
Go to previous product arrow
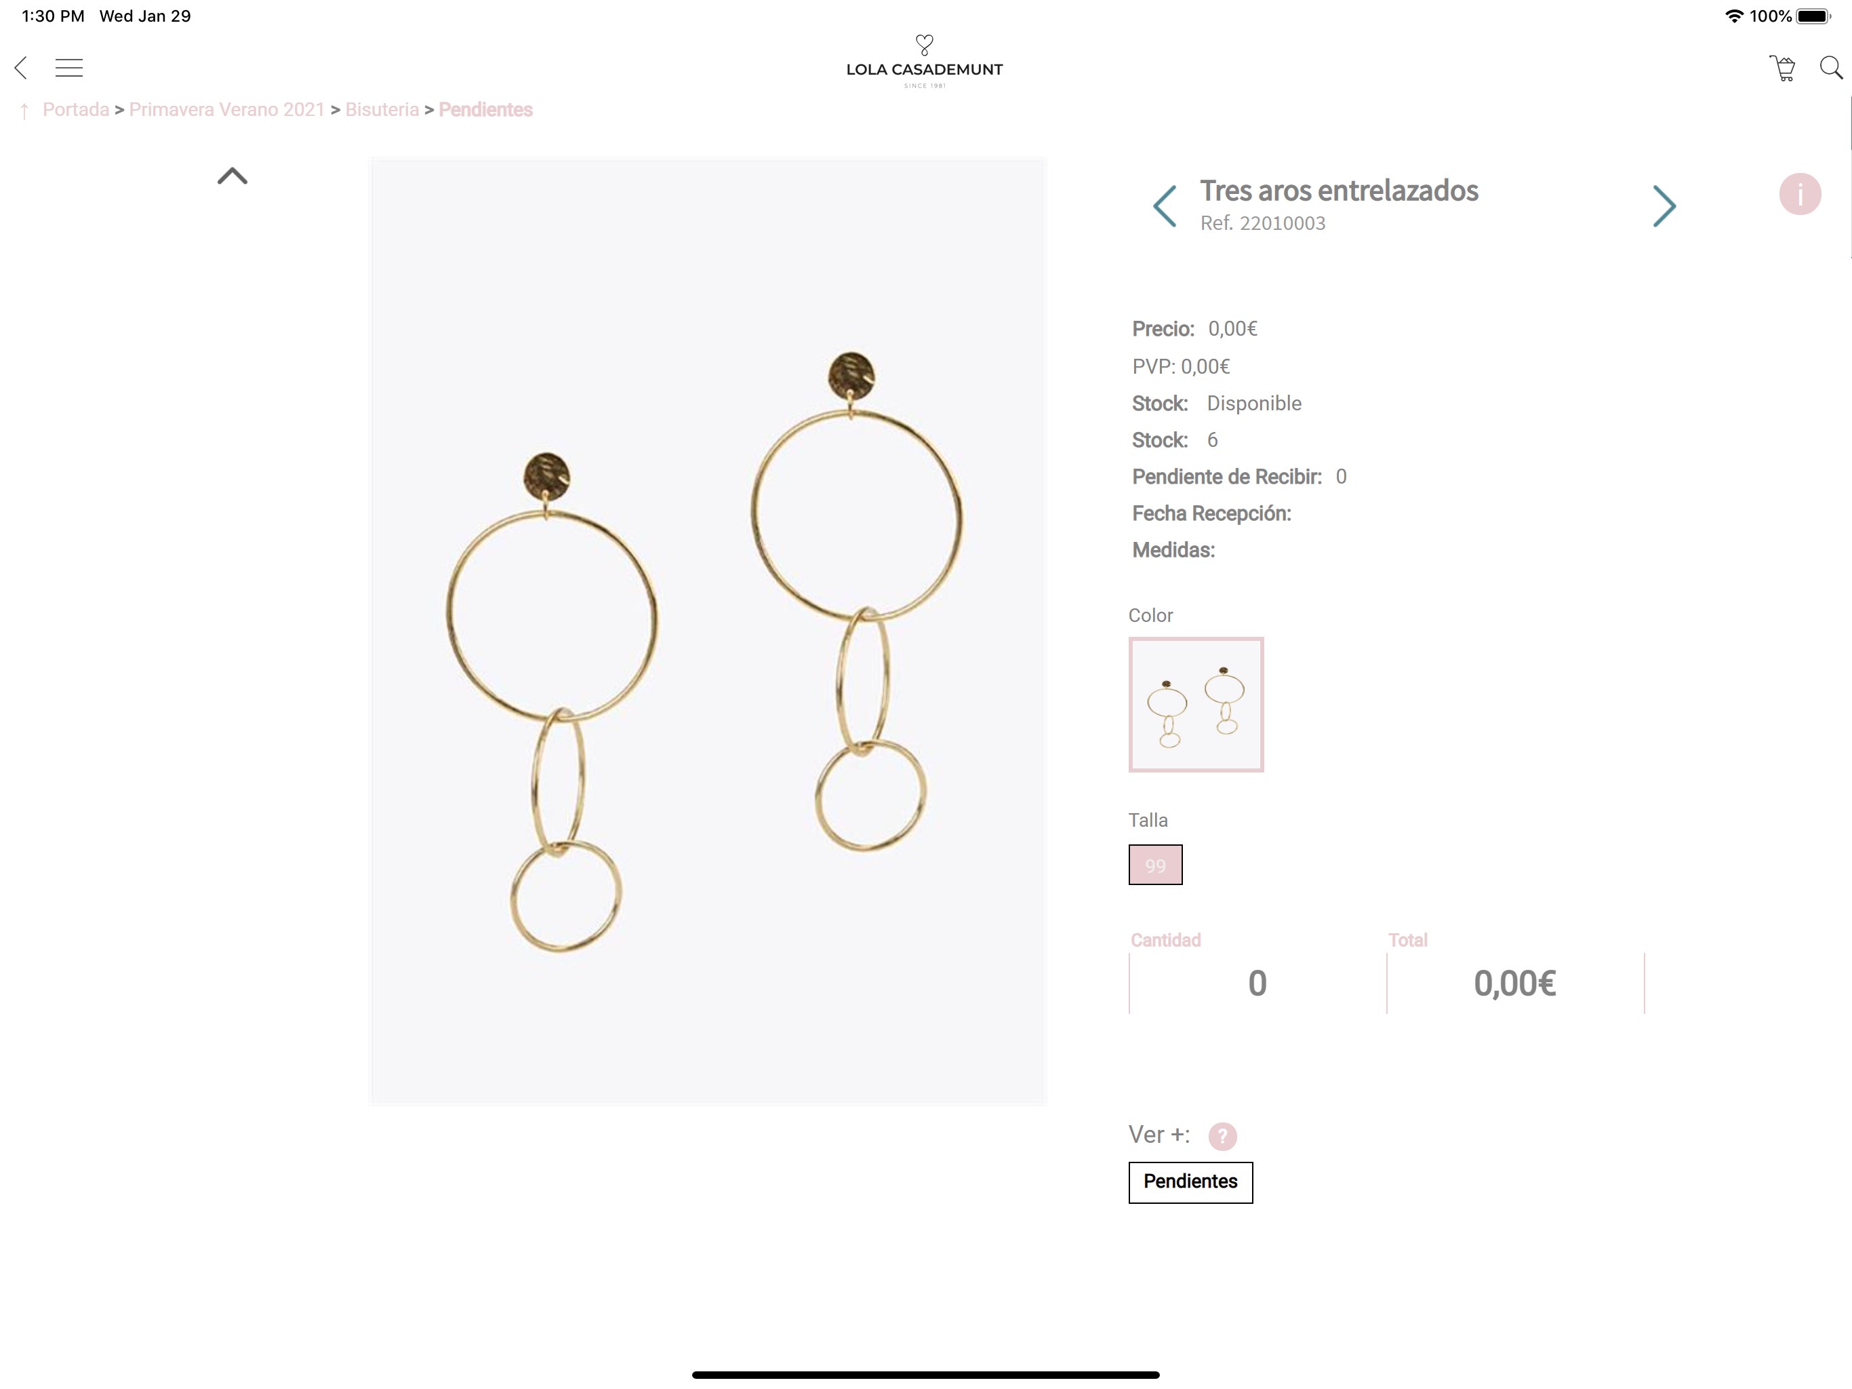pyautogui.click(x=1165, y=206)
